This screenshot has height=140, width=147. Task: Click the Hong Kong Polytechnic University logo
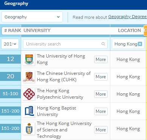[29, 94]
